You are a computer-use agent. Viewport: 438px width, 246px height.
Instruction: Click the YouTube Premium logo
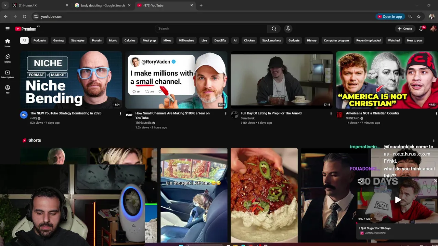click(x=26, y=29)
